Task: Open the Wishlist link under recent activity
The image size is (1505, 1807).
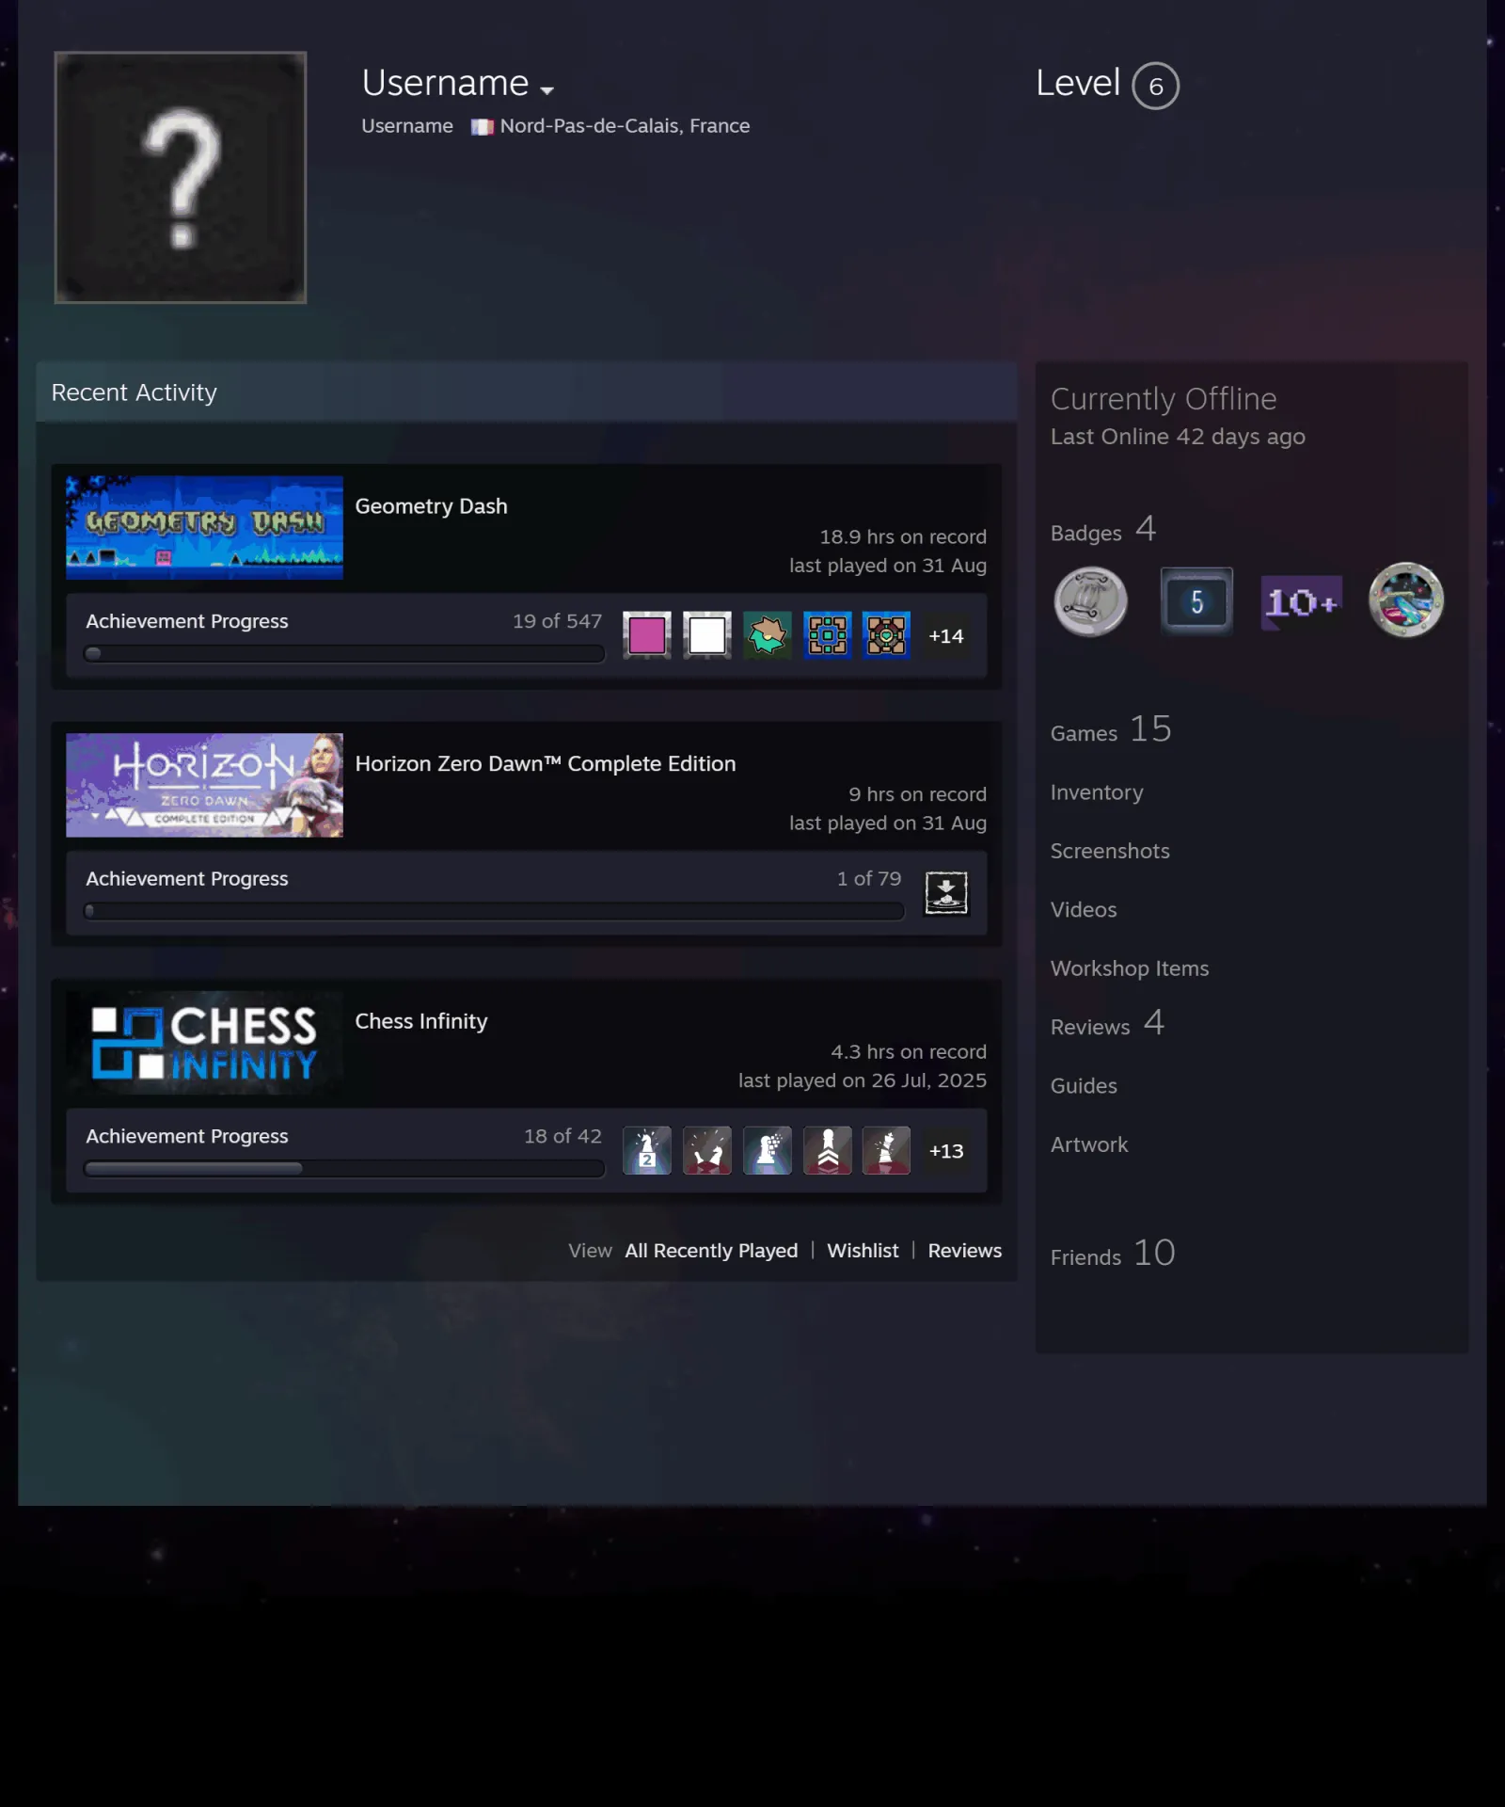Action: (x=863, y=1251)
